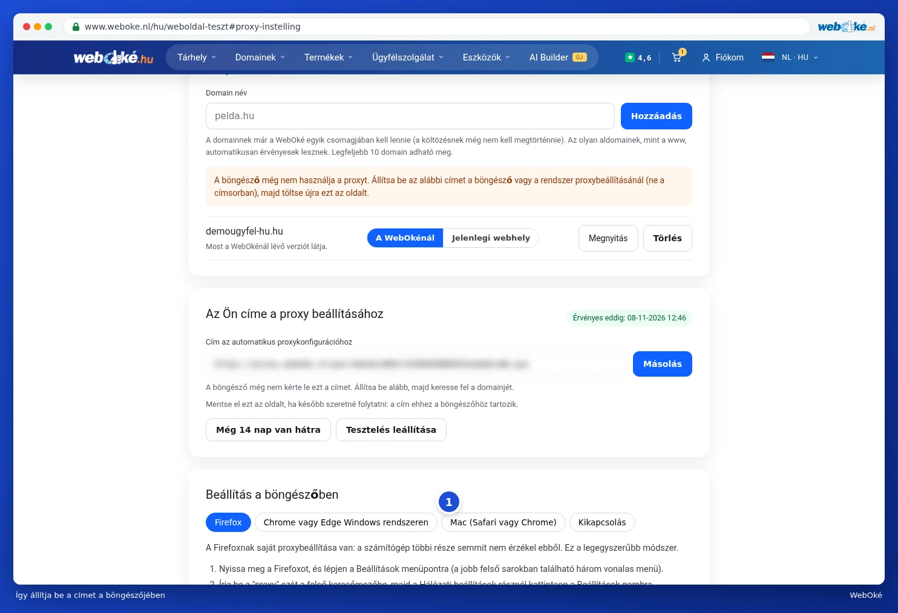
Task: Open the Ügyfélszolgálat dropdown
Action: pyautogui.click(x=408, y=57)
